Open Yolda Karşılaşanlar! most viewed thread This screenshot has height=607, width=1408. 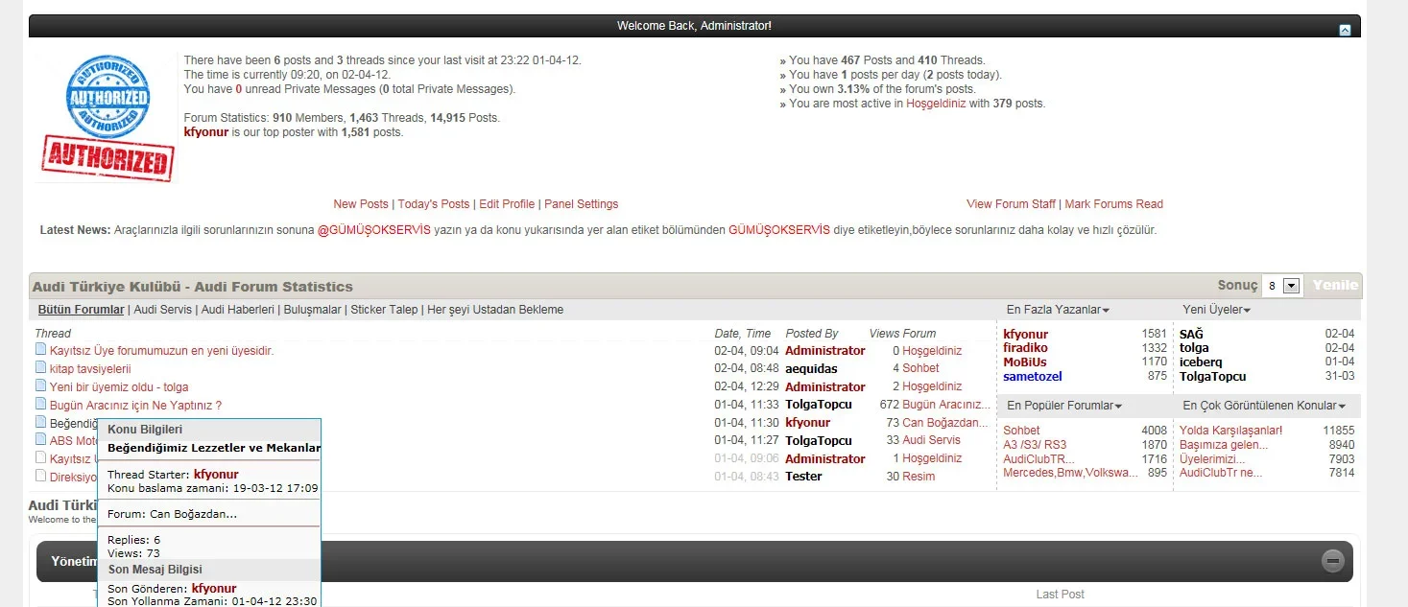tap(1230, 431)
